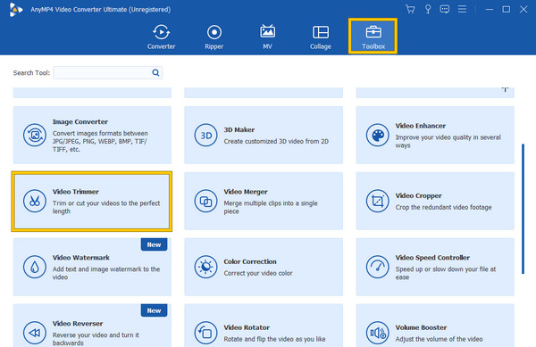Click the Video Reverser rewind icon
536x347 pixels.
35,333
